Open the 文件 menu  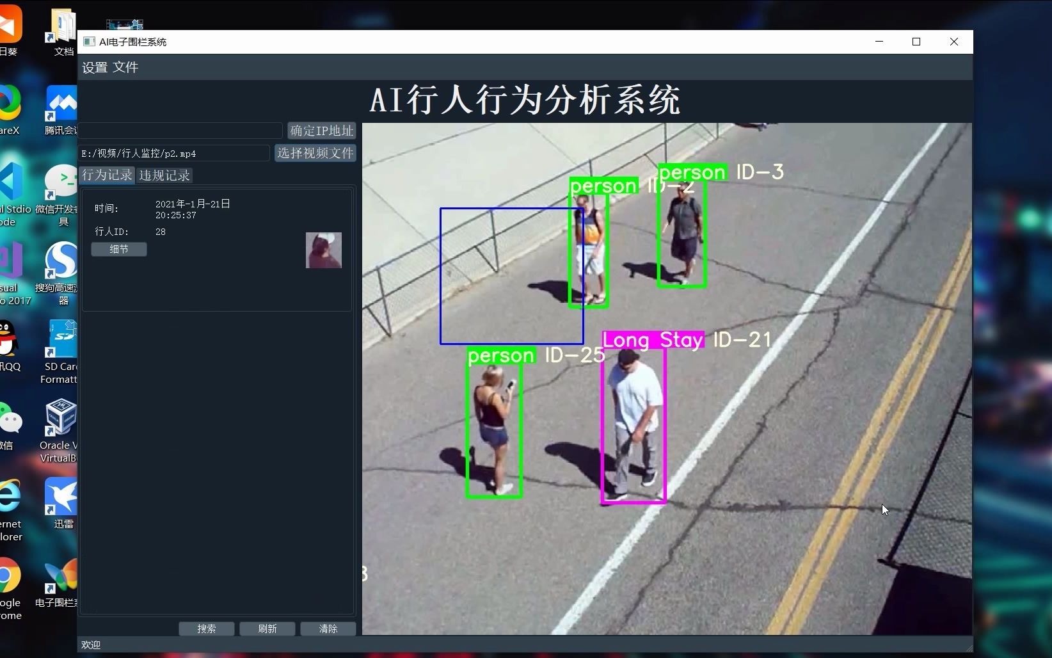click(126, 67)
